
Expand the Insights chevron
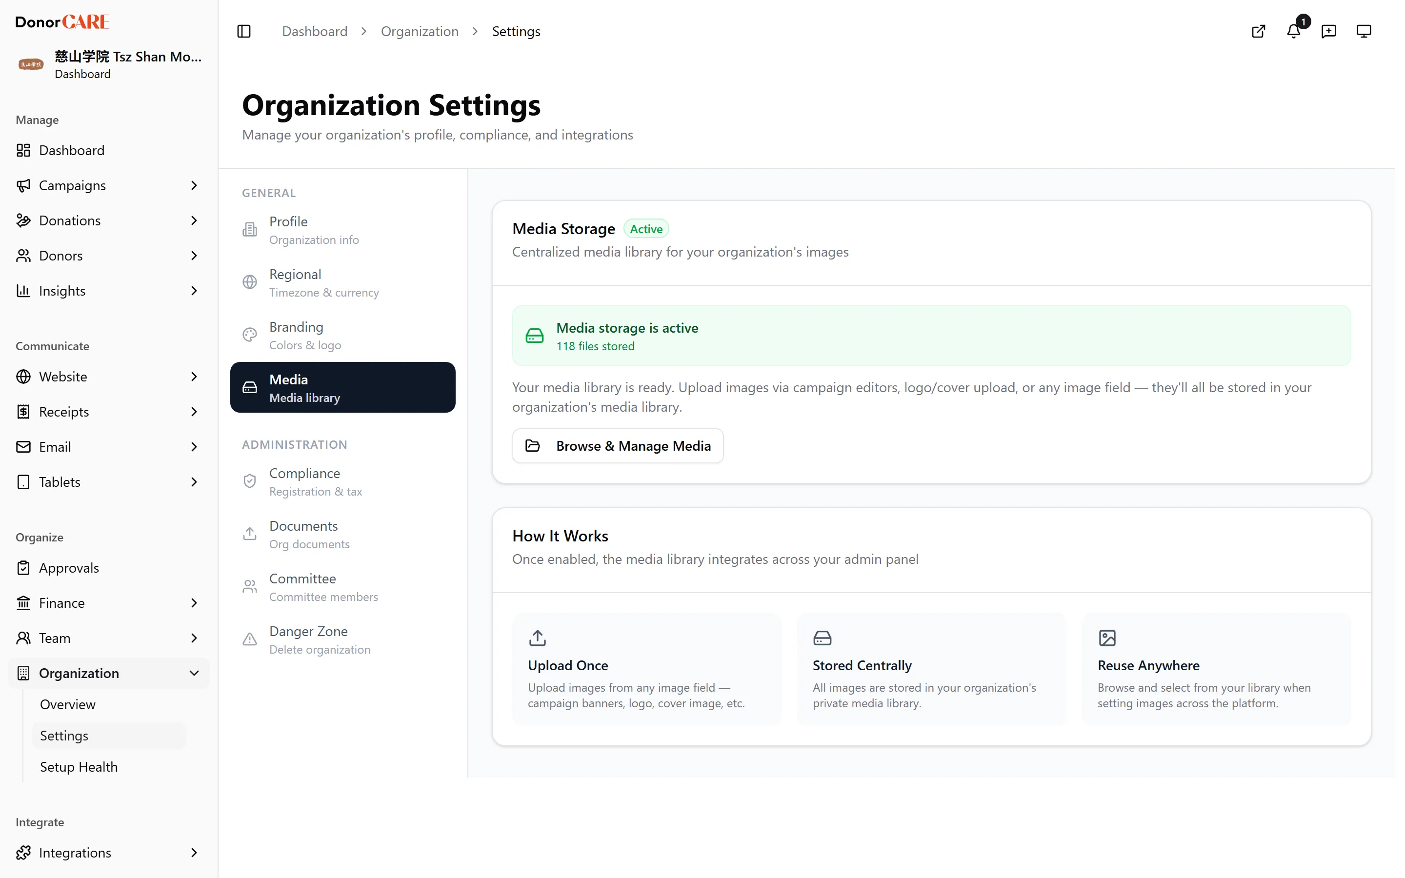pyautogui.click(x=194, y=291)
